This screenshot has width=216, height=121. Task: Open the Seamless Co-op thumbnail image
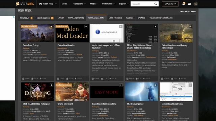[x=37, y=33]
